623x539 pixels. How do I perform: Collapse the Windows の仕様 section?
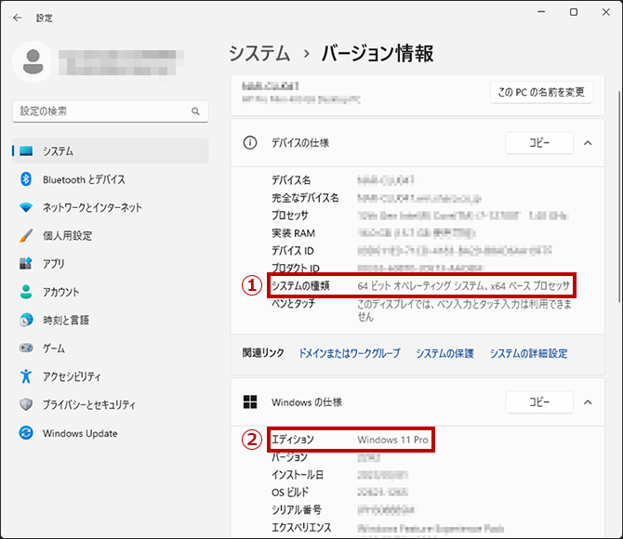coord(588,402)
